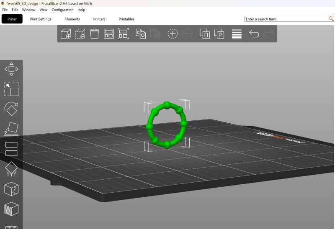Click the Undo arrow icon
This screenshot has width=335, height=229.
point(254,34)
